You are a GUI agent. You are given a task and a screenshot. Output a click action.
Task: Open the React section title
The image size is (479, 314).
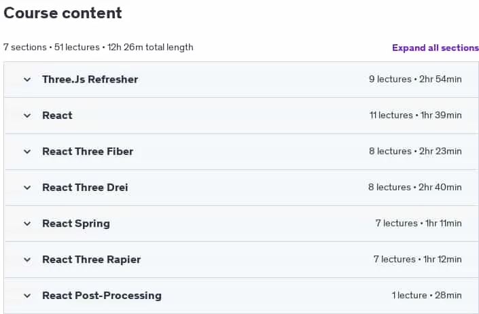click(x=58, y=116)
